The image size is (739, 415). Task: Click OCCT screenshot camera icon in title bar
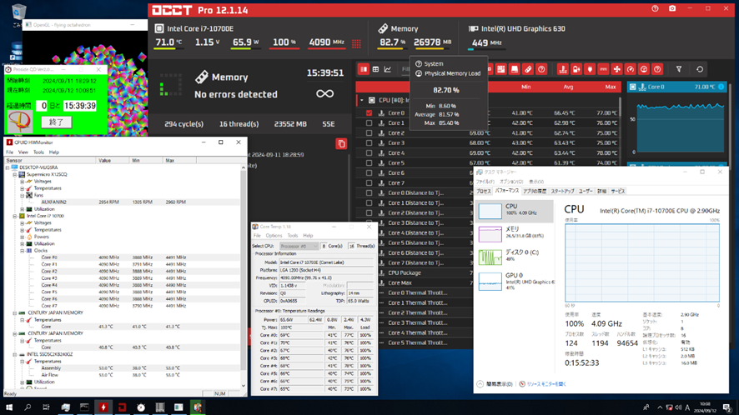pos(672,8)
